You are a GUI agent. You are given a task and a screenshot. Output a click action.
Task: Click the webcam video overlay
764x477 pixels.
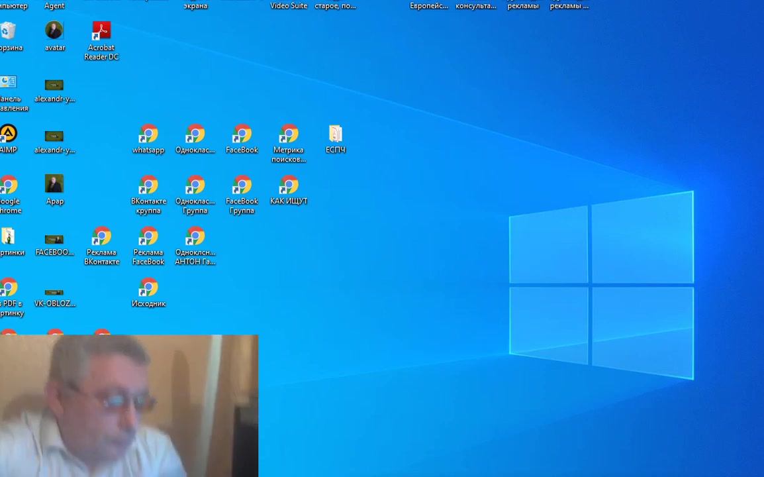pyautogui.click(x=129, y=406)
